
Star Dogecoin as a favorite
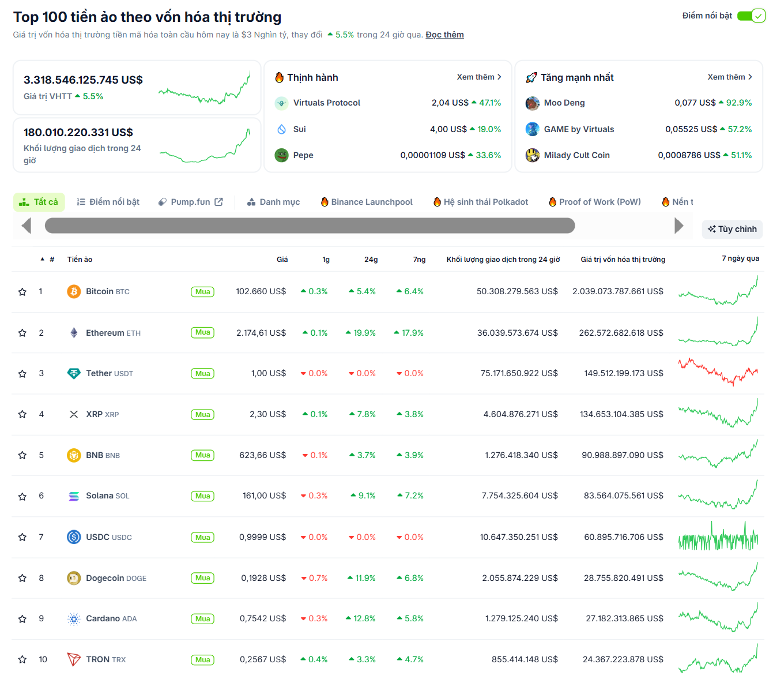click(x=22, y=578)
